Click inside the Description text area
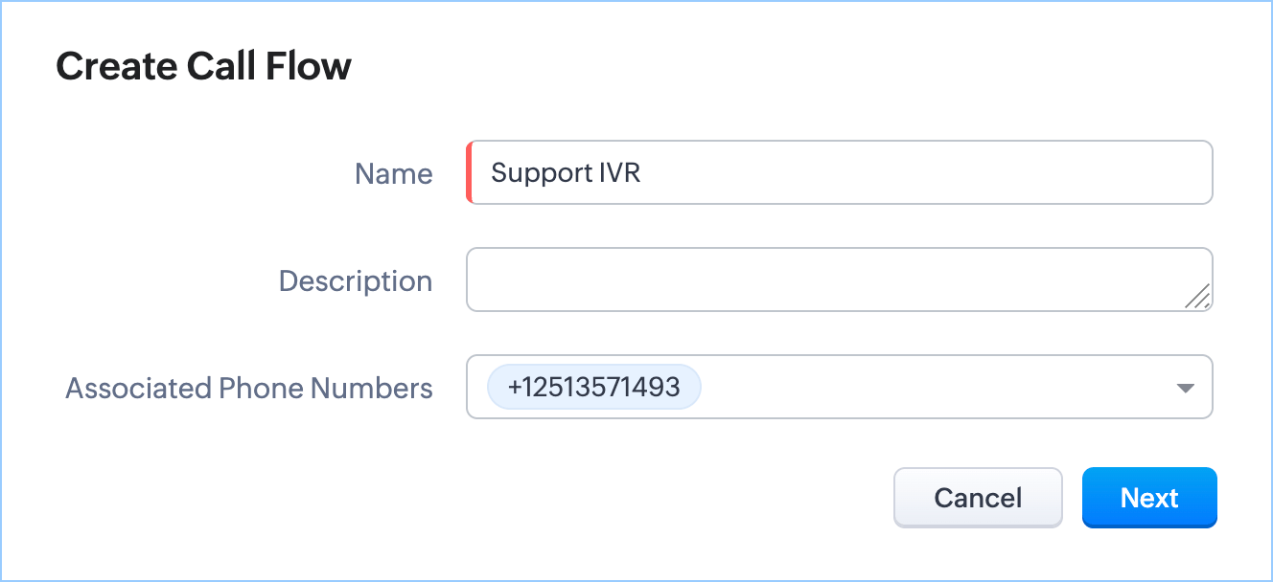Screen dimensions: 1273x582 point(824,280)
